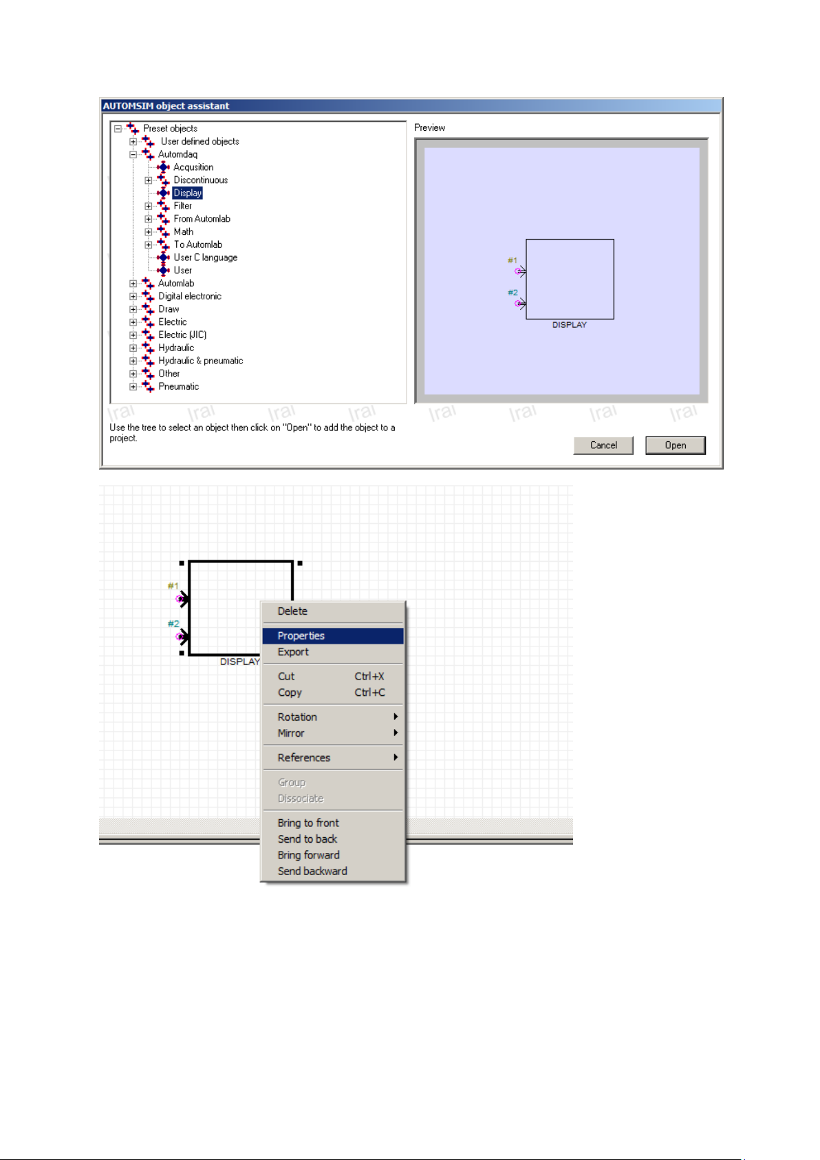Screen dimensions: 820x1160
Task: Click the Acquisition object icon
Action: (163, 167)
